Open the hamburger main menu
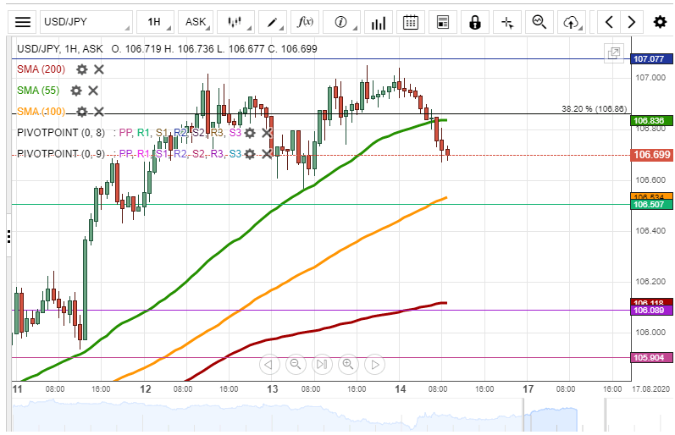This screenshot has width=675, height=435. 24,22
